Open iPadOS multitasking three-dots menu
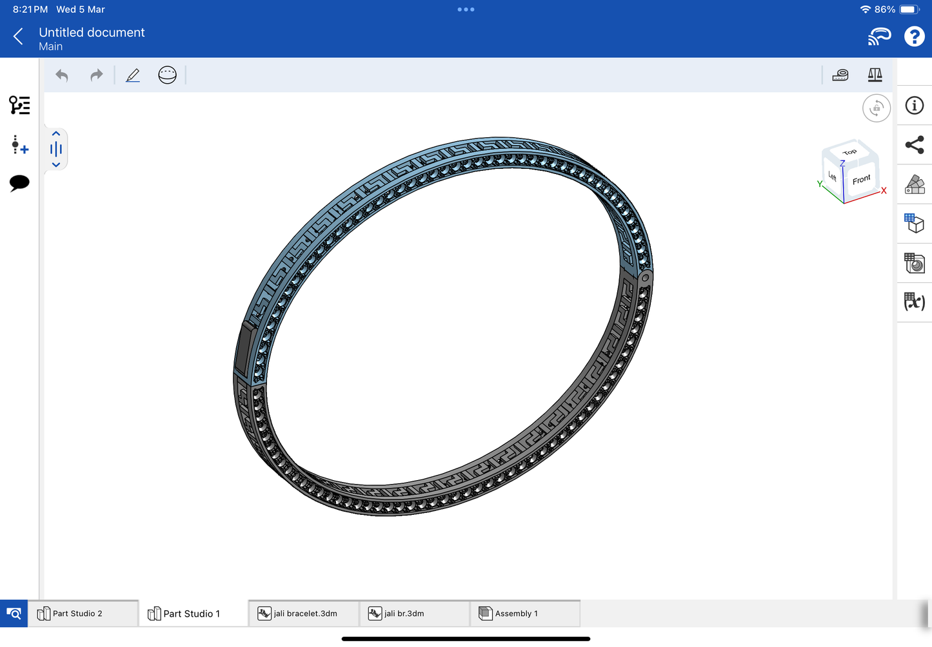Viewport: 932px width, 647px height. [x=466, y=10]
